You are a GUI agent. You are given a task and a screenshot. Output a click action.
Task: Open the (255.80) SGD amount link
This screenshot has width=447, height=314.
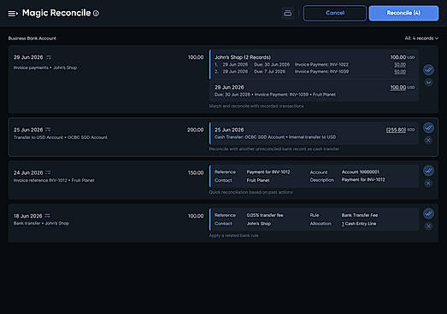pos(396,130)
